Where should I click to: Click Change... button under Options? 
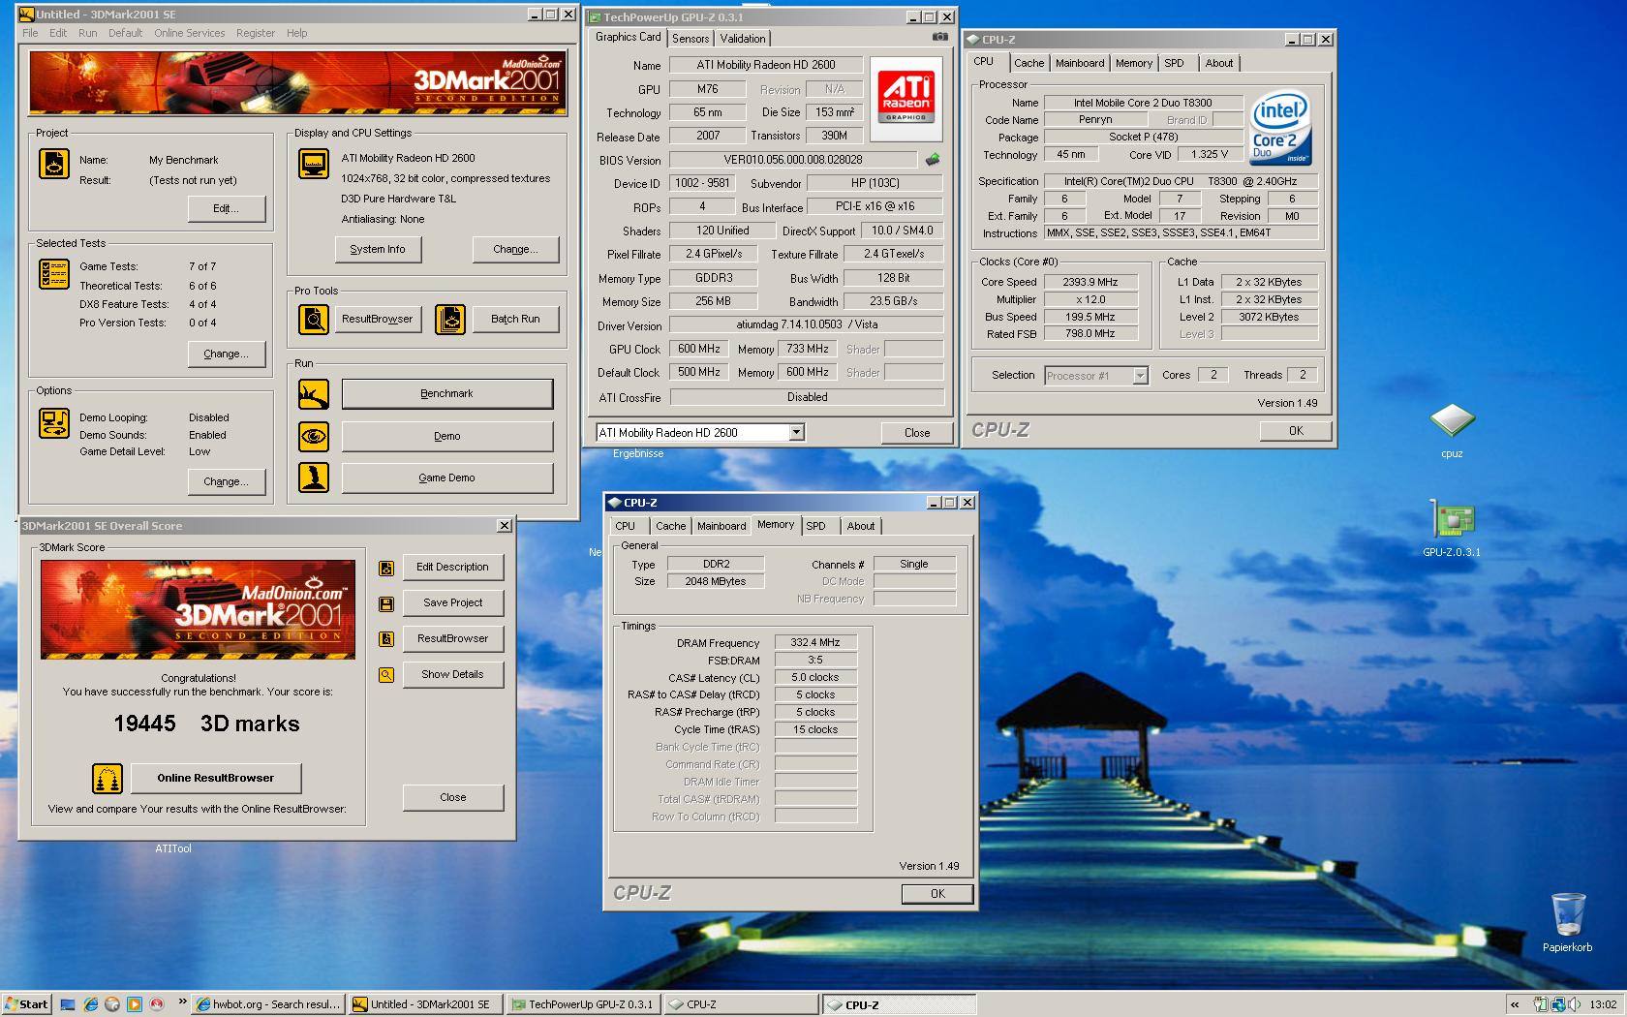tap(226, 481)
